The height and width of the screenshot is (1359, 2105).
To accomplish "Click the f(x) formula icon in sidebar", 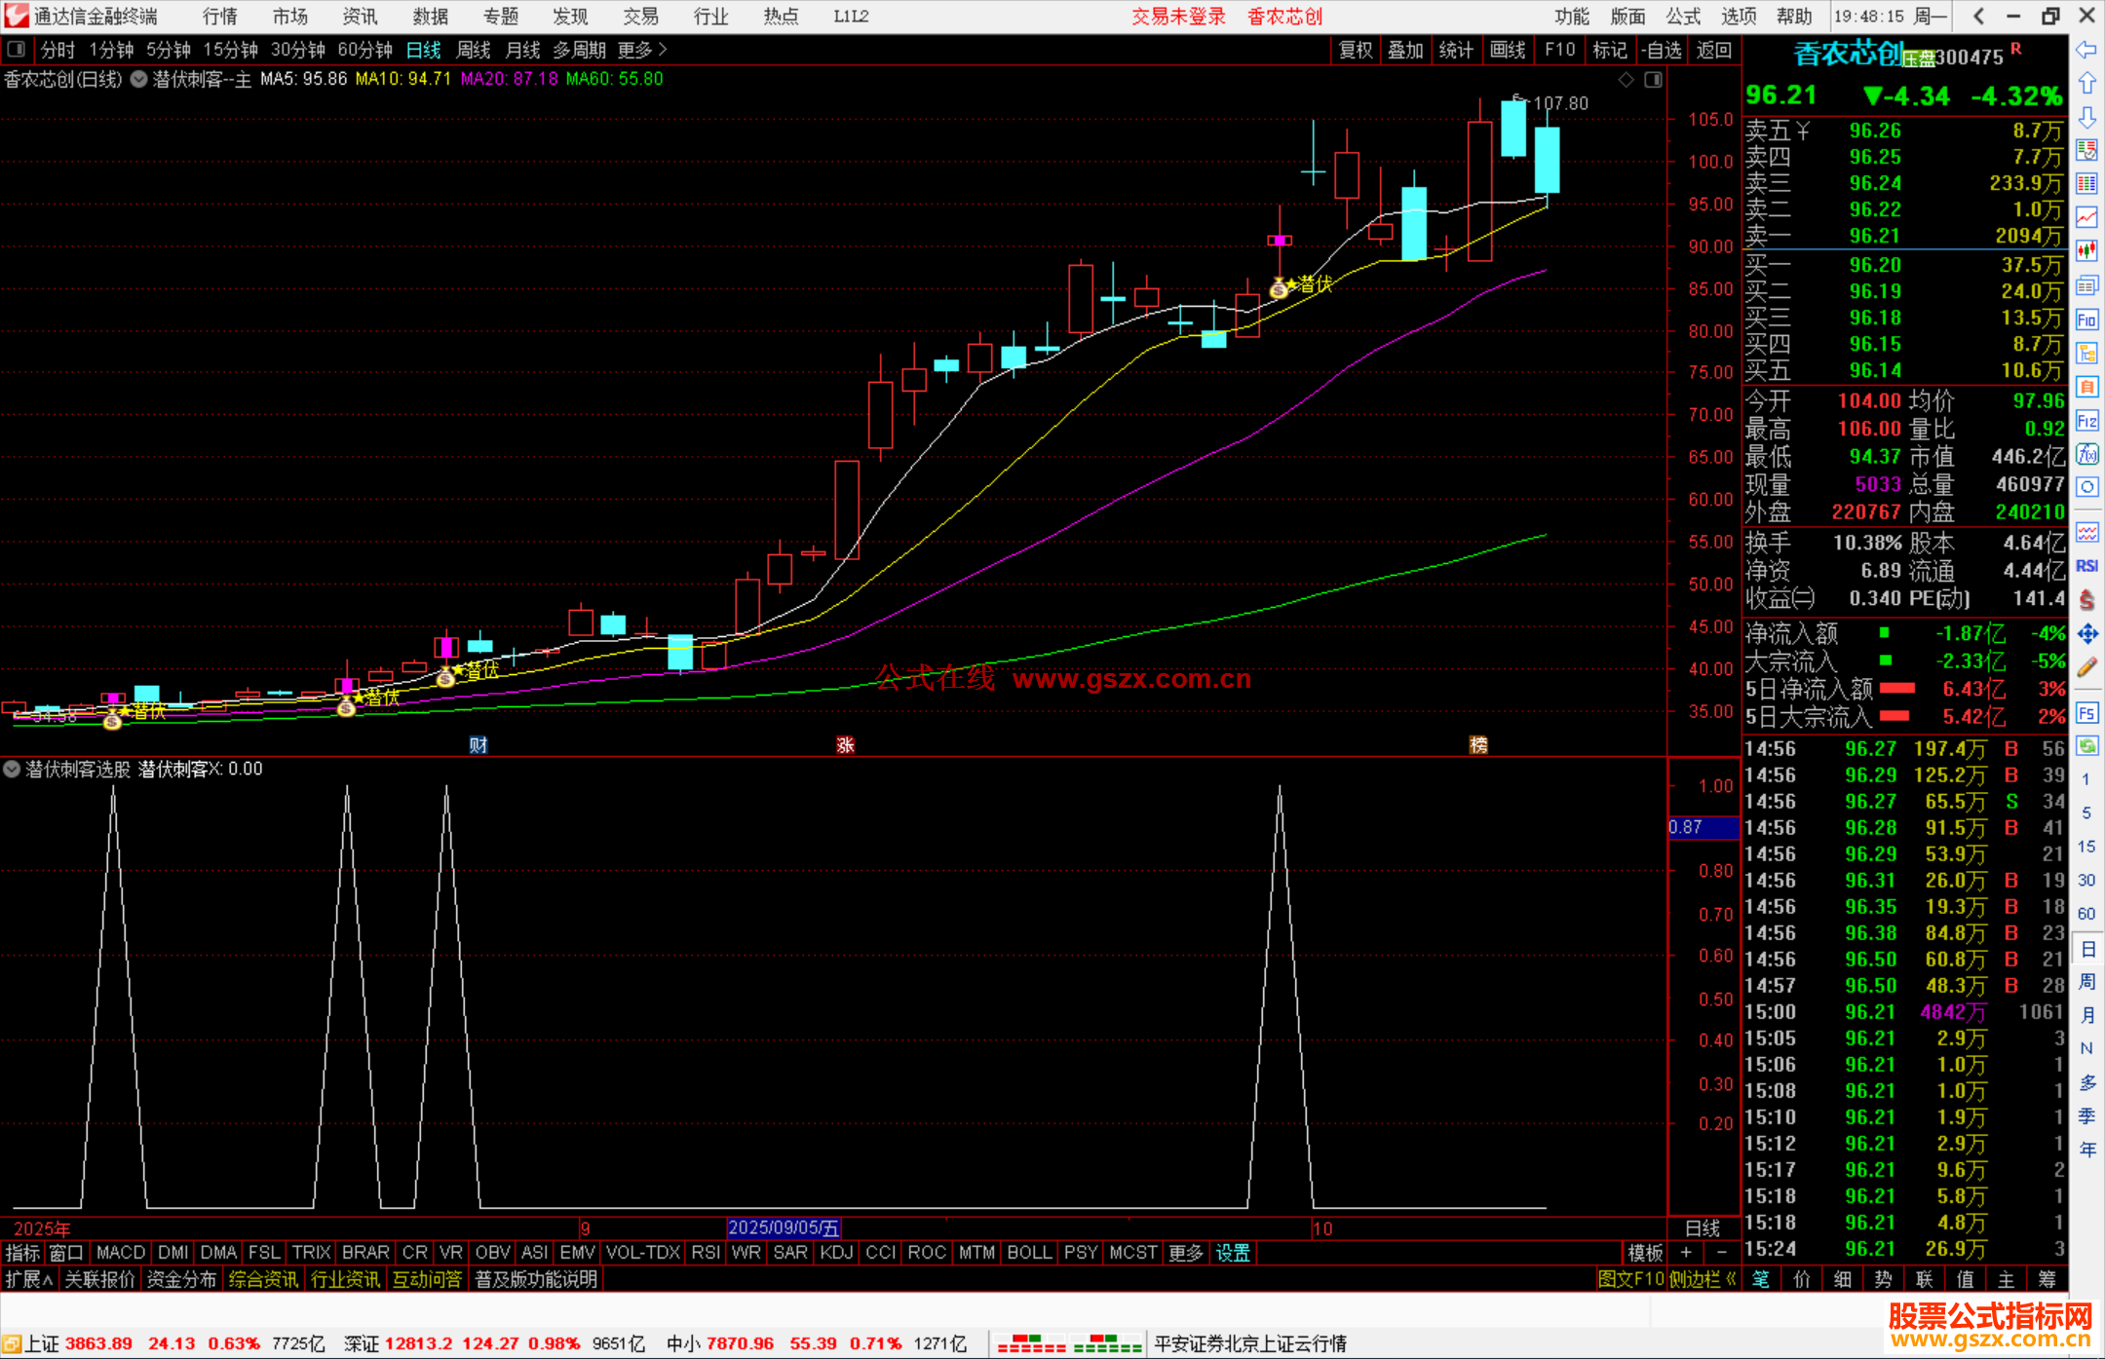I will [2086, 454].
